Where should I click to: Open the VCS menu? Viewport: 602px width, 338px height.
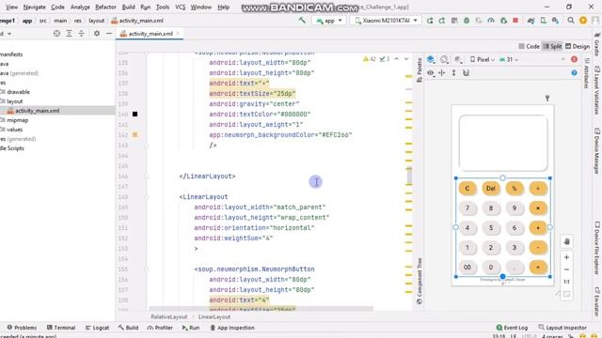click(x=180, y=7)
